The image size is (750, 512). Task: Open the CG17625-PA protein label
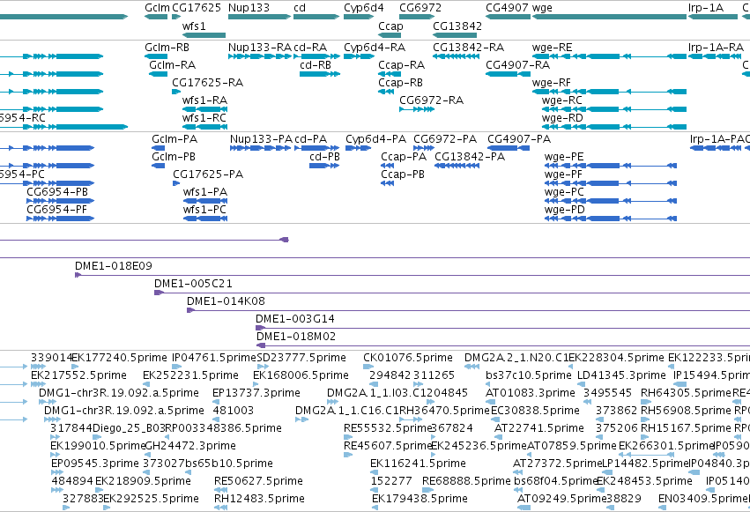click(x=208, y=174)
